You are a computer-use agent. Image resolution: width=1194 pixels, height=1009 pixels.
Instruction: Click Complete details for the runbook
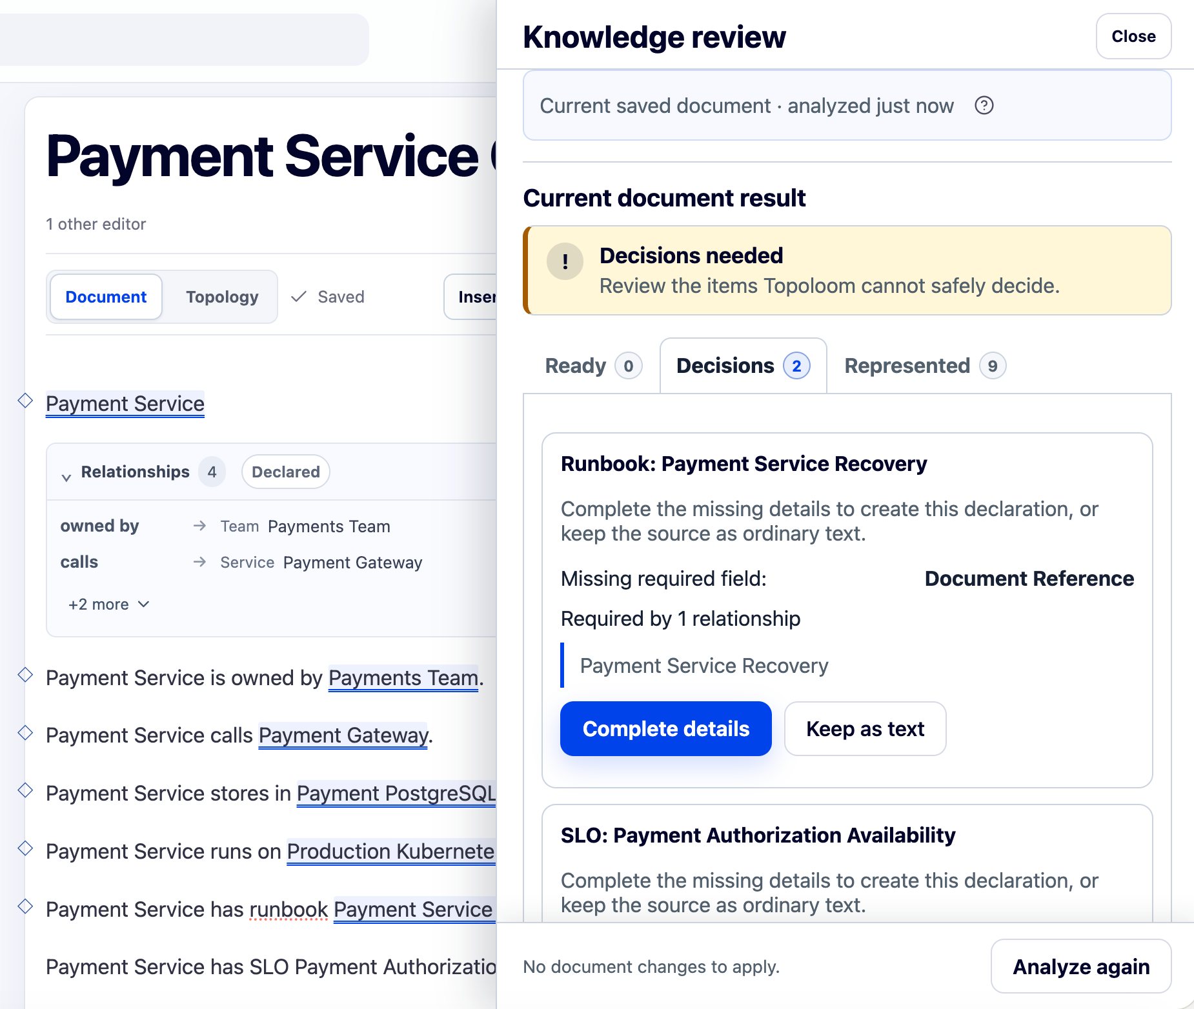[665, 728]
